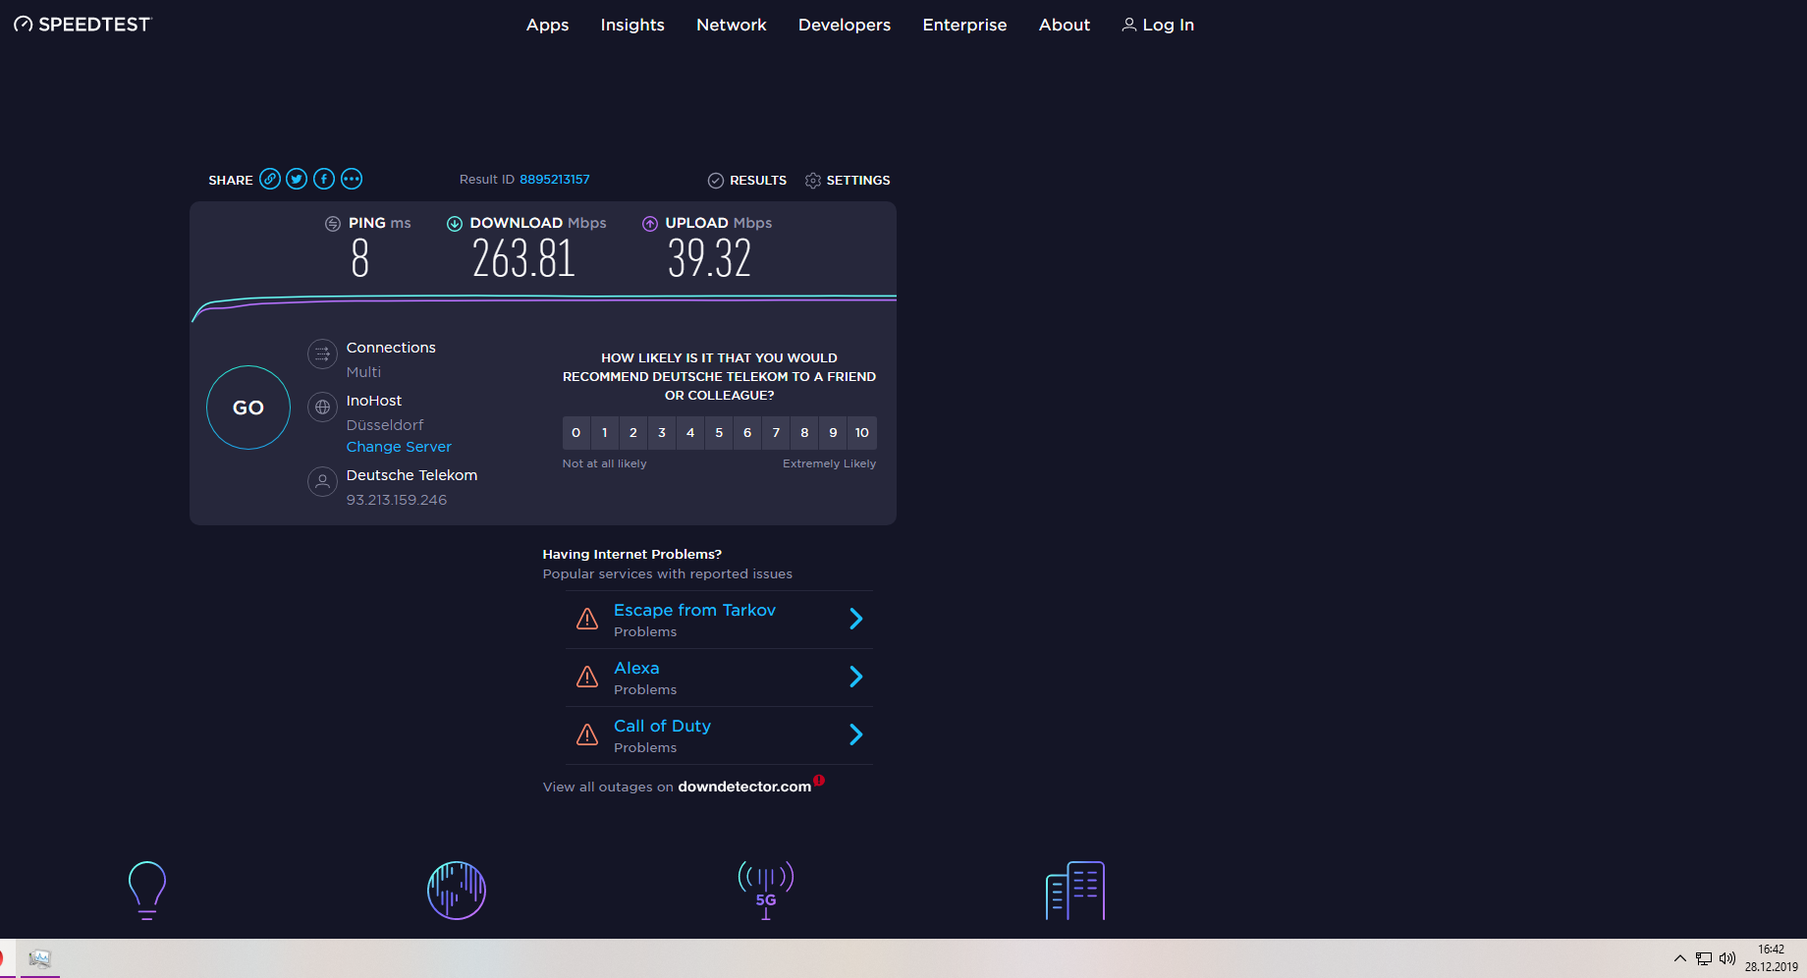Click the Connections mode icon

[x=322, y=353]
